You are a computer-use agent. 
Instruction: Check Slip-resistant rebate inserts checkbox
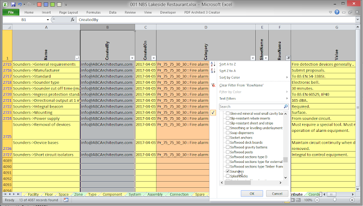tap(228, 118)
